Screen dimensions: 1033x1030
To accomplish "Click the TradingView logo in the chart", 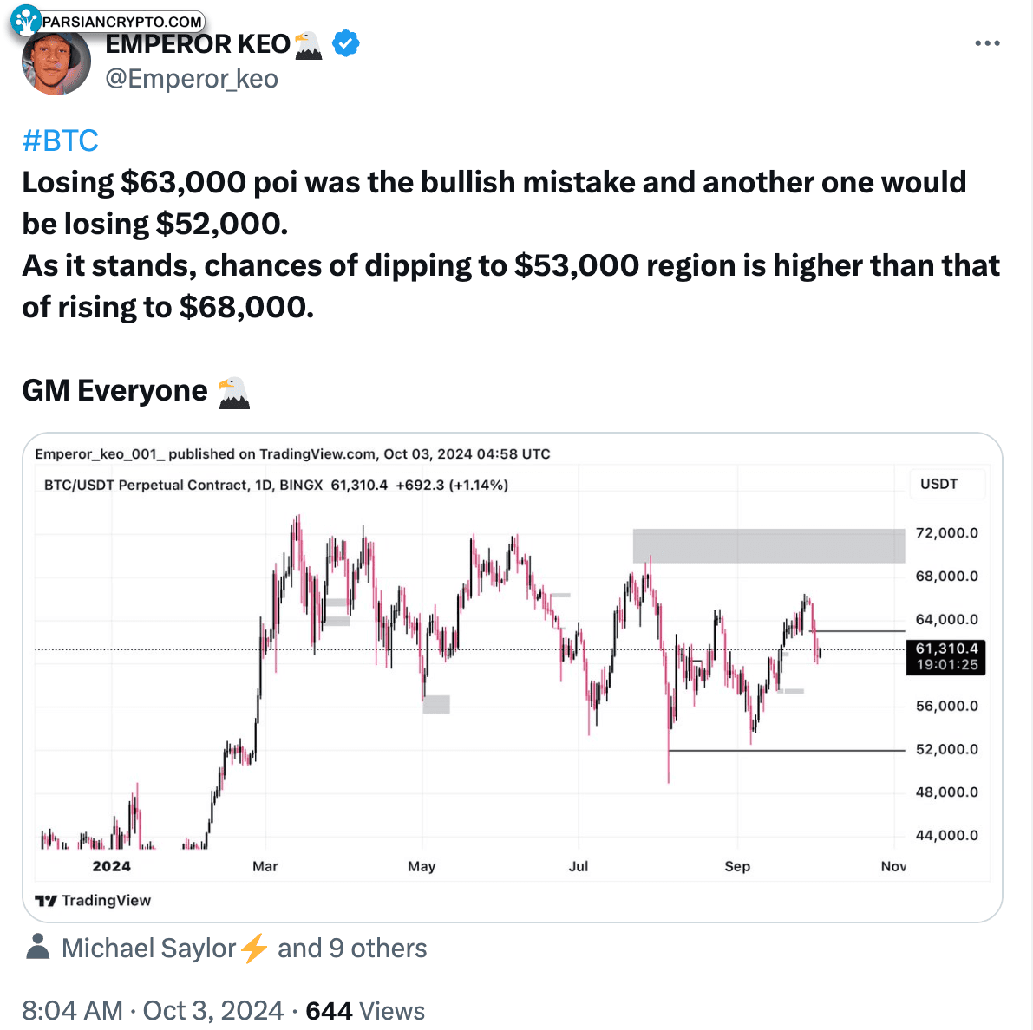I will coord(93,900).
